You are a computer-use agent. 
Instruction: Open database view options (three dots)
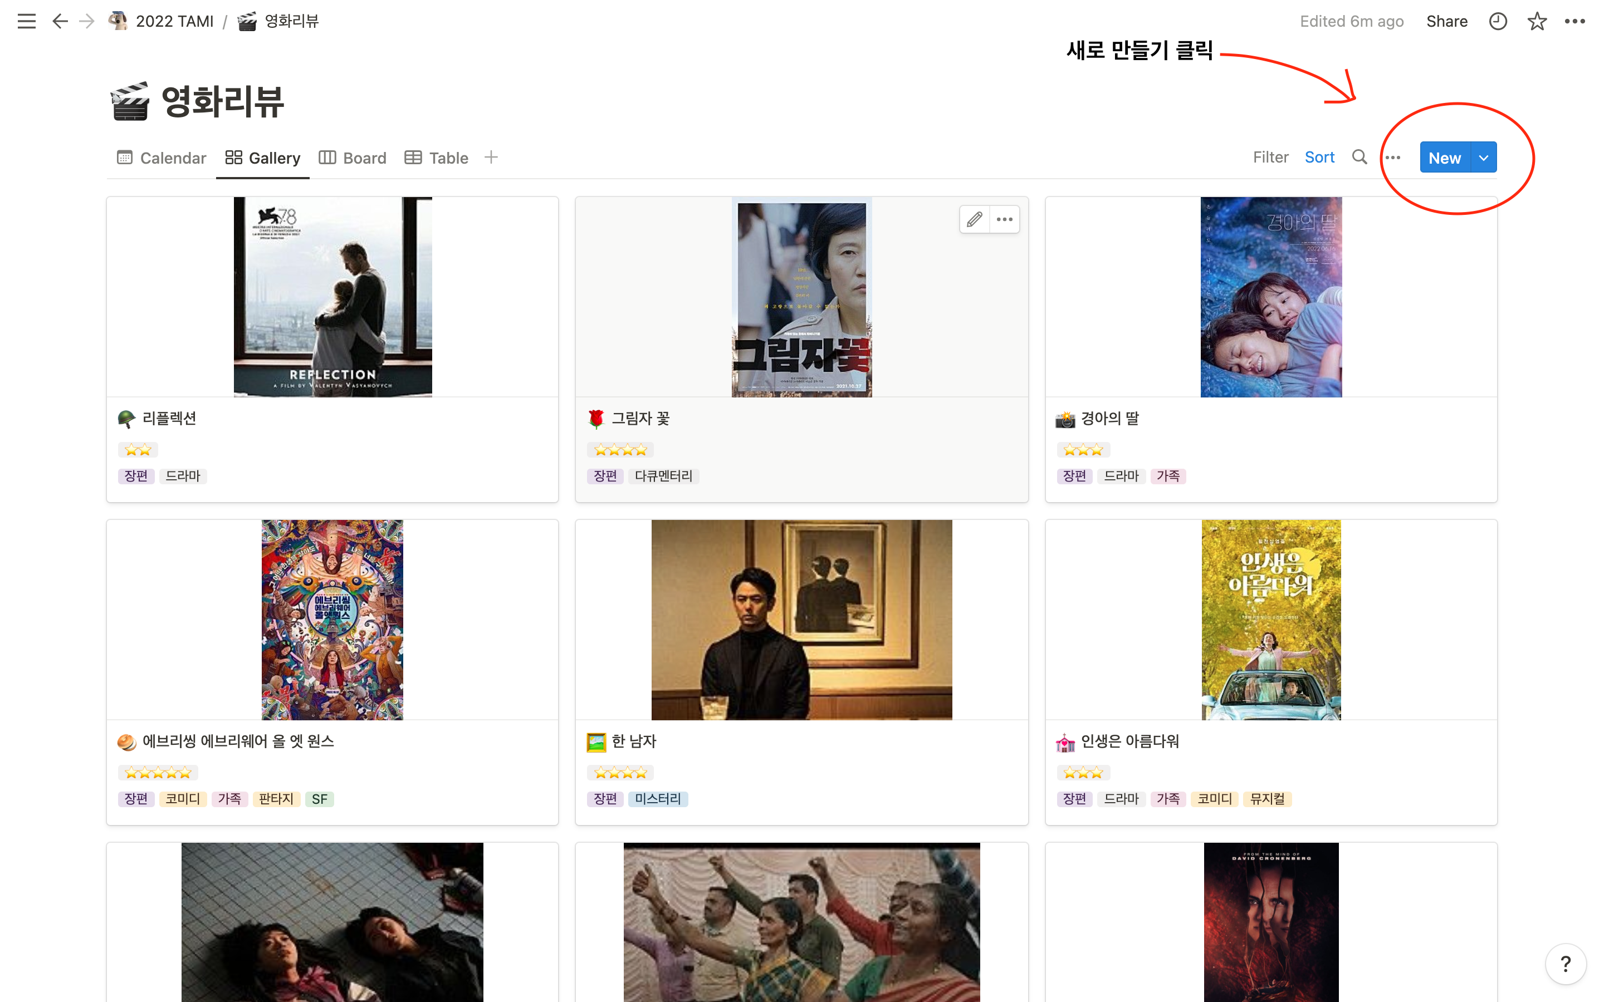tap(1392, 158)
